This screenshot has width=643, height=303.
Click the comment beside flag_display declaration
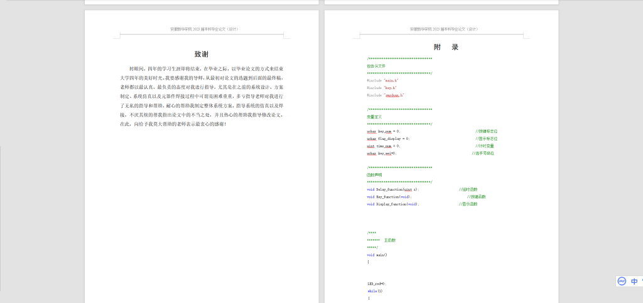(487, 139)
